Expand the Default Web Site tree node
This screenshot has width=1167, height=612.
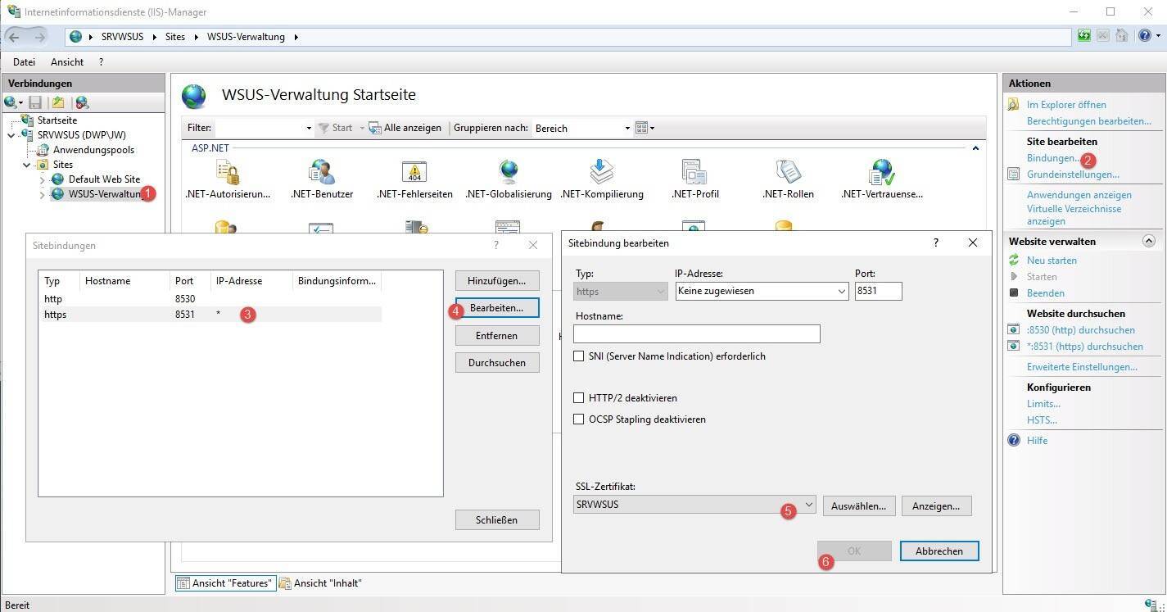click(43, 179)
